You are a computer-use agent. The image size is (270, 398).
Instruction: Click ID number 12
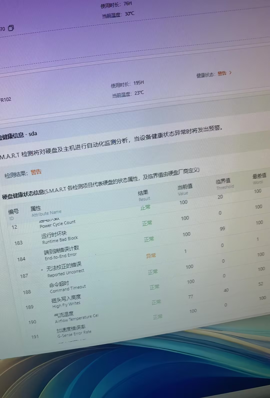tap(14, 227)
